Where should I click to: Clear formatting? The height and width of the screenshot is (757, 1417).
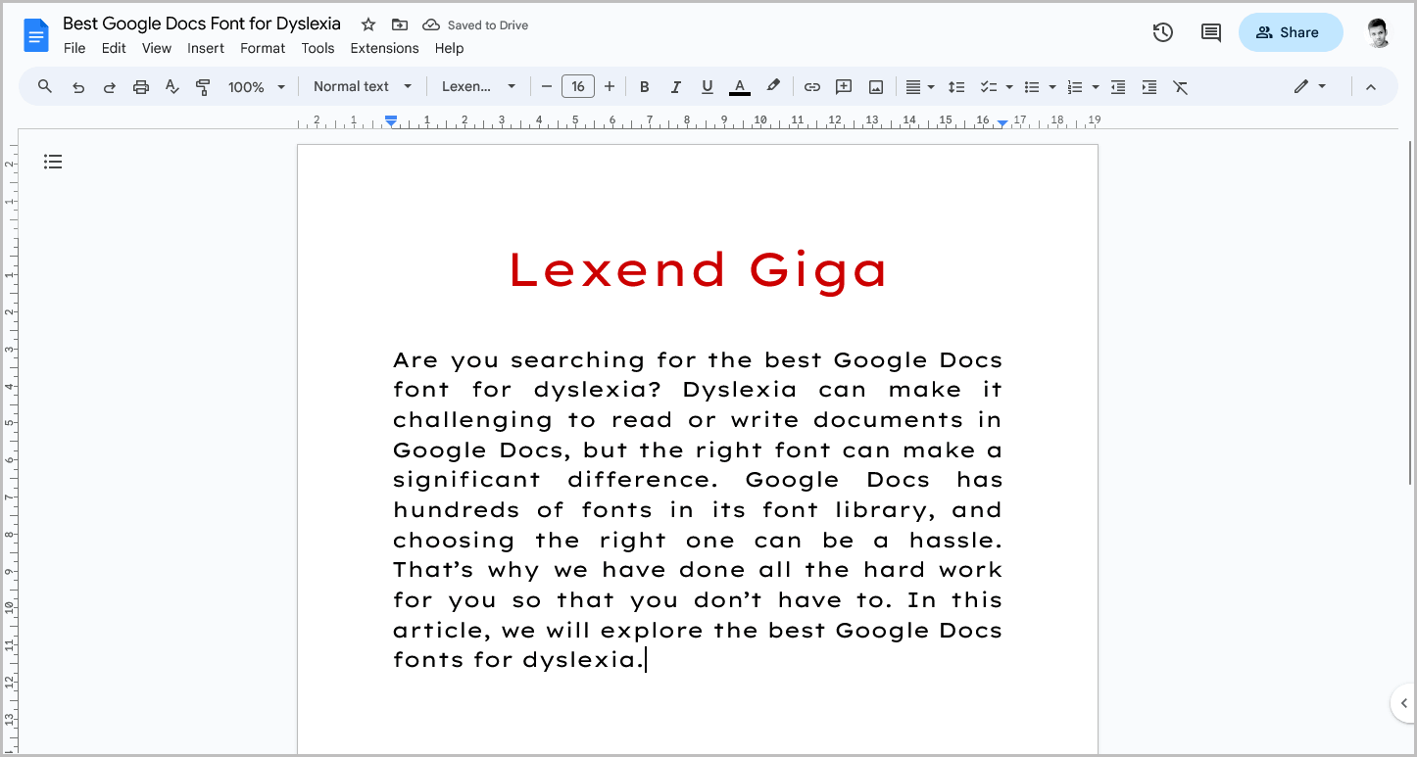(x=1181, y=87)
